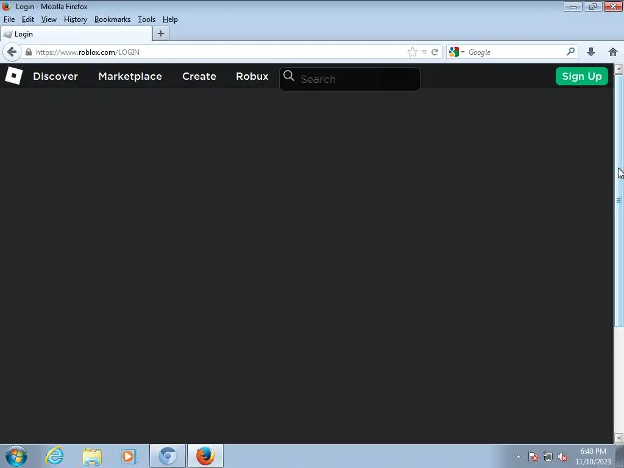
Task: Open the Action Center flag icon
Action: click(533, 456)
